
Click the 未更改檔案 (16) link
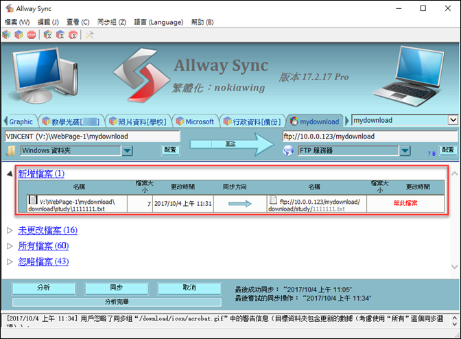coord(47,230)
